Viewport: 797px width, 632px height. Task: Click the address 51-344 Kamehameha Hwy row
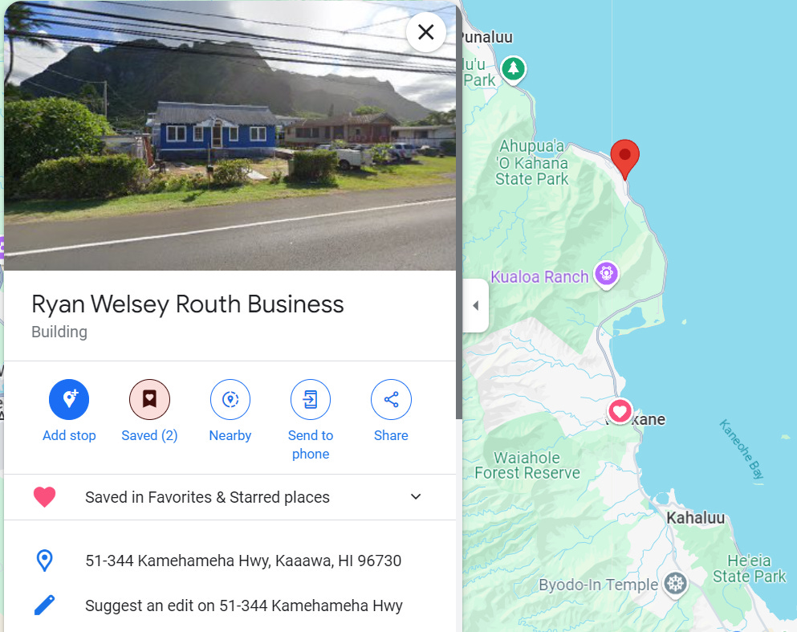230,561
